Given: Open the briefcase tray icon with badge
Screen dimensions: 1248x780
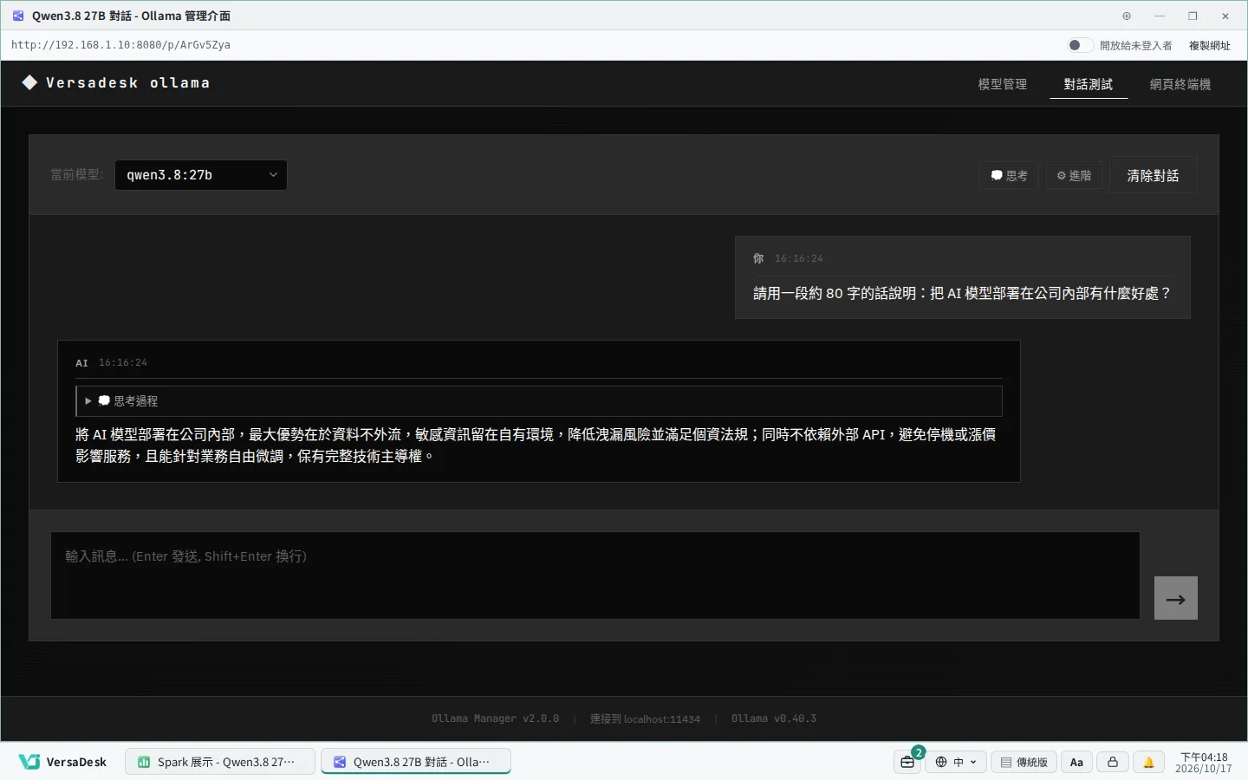Looking at the screenshot, I should (x=907, y=762).
